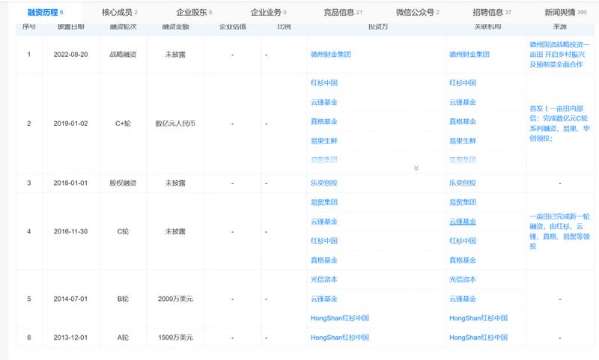
Task: Open 红杉中国 related institution in the 2016 C轮 row
Action: (x=463, y=241)
